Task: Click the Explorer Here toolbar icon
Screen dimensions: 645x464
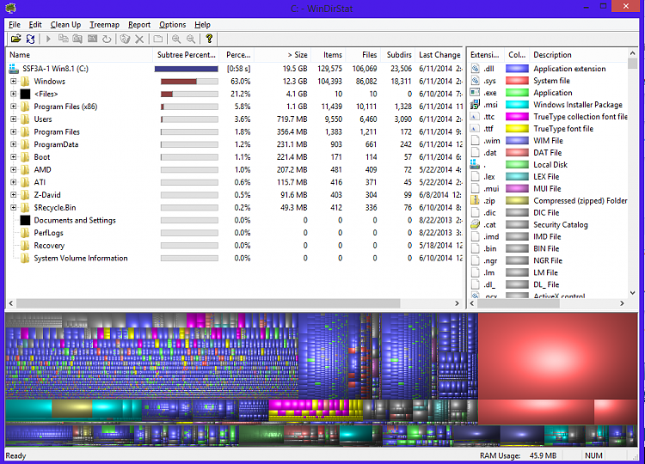Action: point(77,39)
